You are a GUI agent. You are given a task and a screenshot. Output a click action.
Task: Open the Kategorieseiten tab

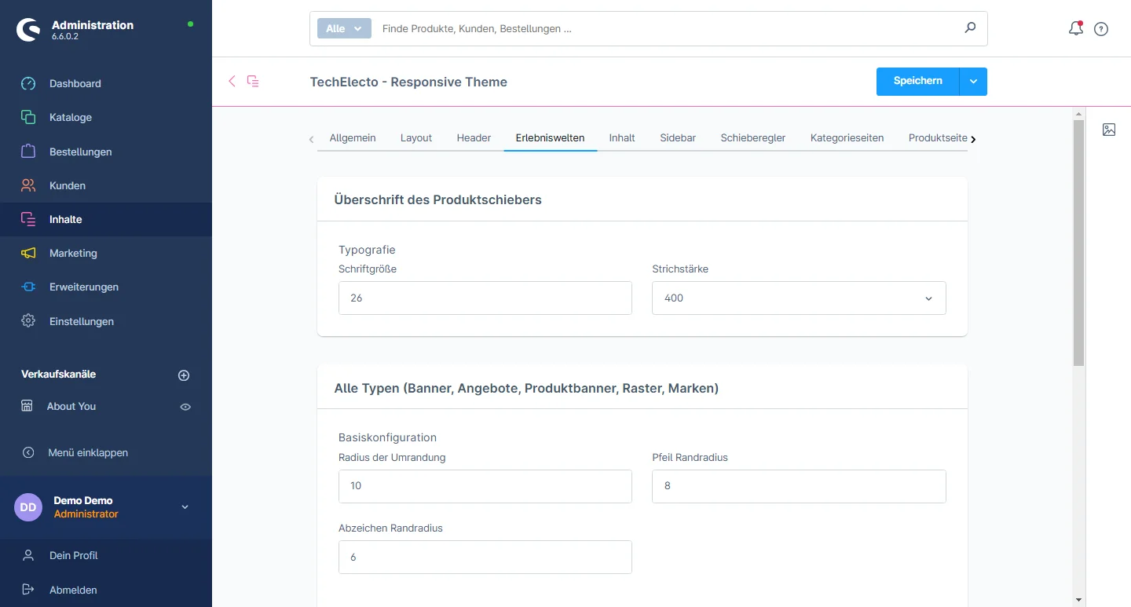847,138
